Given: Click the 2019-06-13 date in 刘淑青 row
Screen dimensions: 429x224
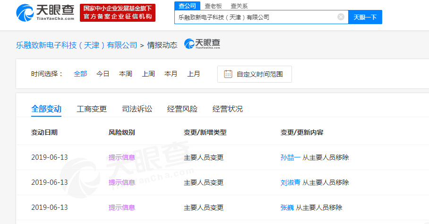Looking at the screenshot, I should coord(50,182).
